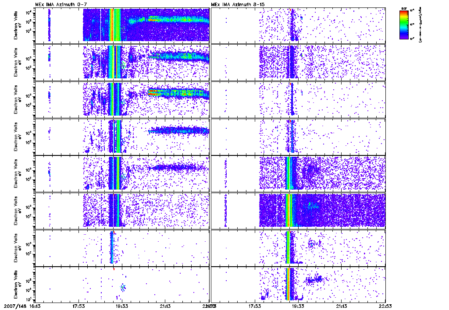Open the last Azimuth 8-15 spectrogram panel

(298, 285)
